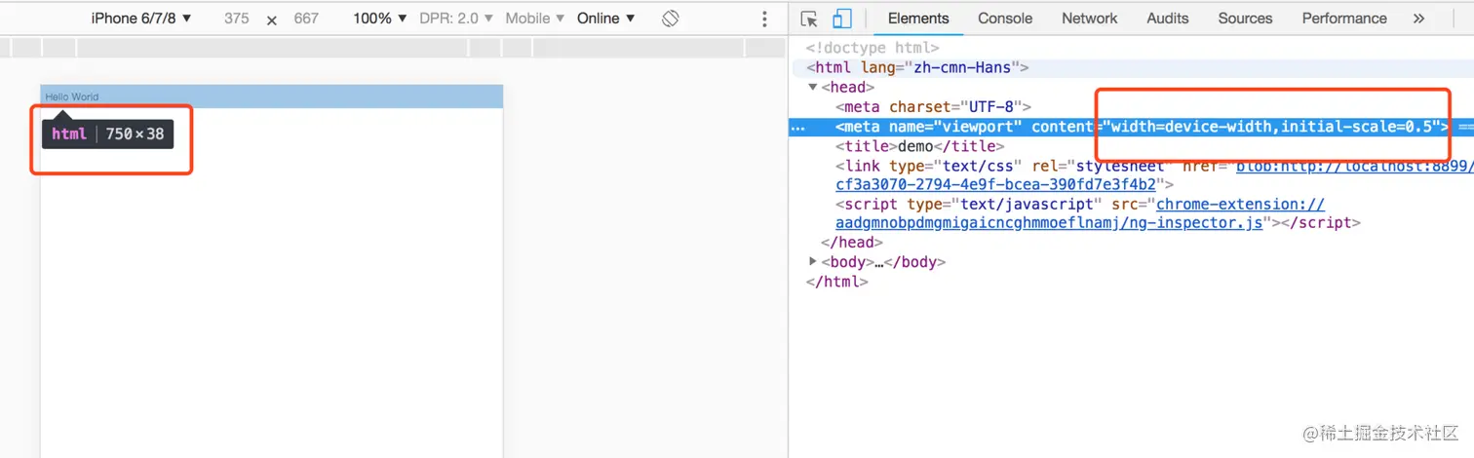This screenshot has height=458, width=1474.
Task: Select the <!doctype html> line
Action: (873, 48)
